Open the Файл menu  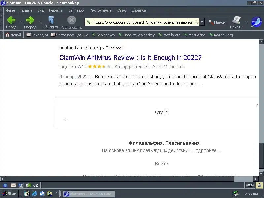(x=10, y=10)
